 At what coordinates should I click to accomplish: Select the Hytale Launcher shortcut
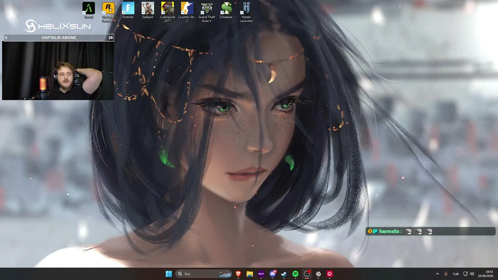pyautogui.click(x=246, y=12)
